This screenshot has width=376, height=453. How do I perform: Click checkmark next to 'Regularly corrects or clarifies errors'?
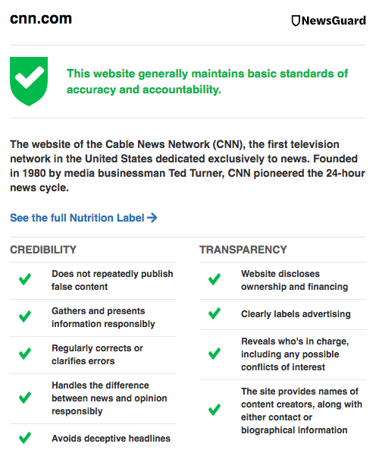point(25,354)
